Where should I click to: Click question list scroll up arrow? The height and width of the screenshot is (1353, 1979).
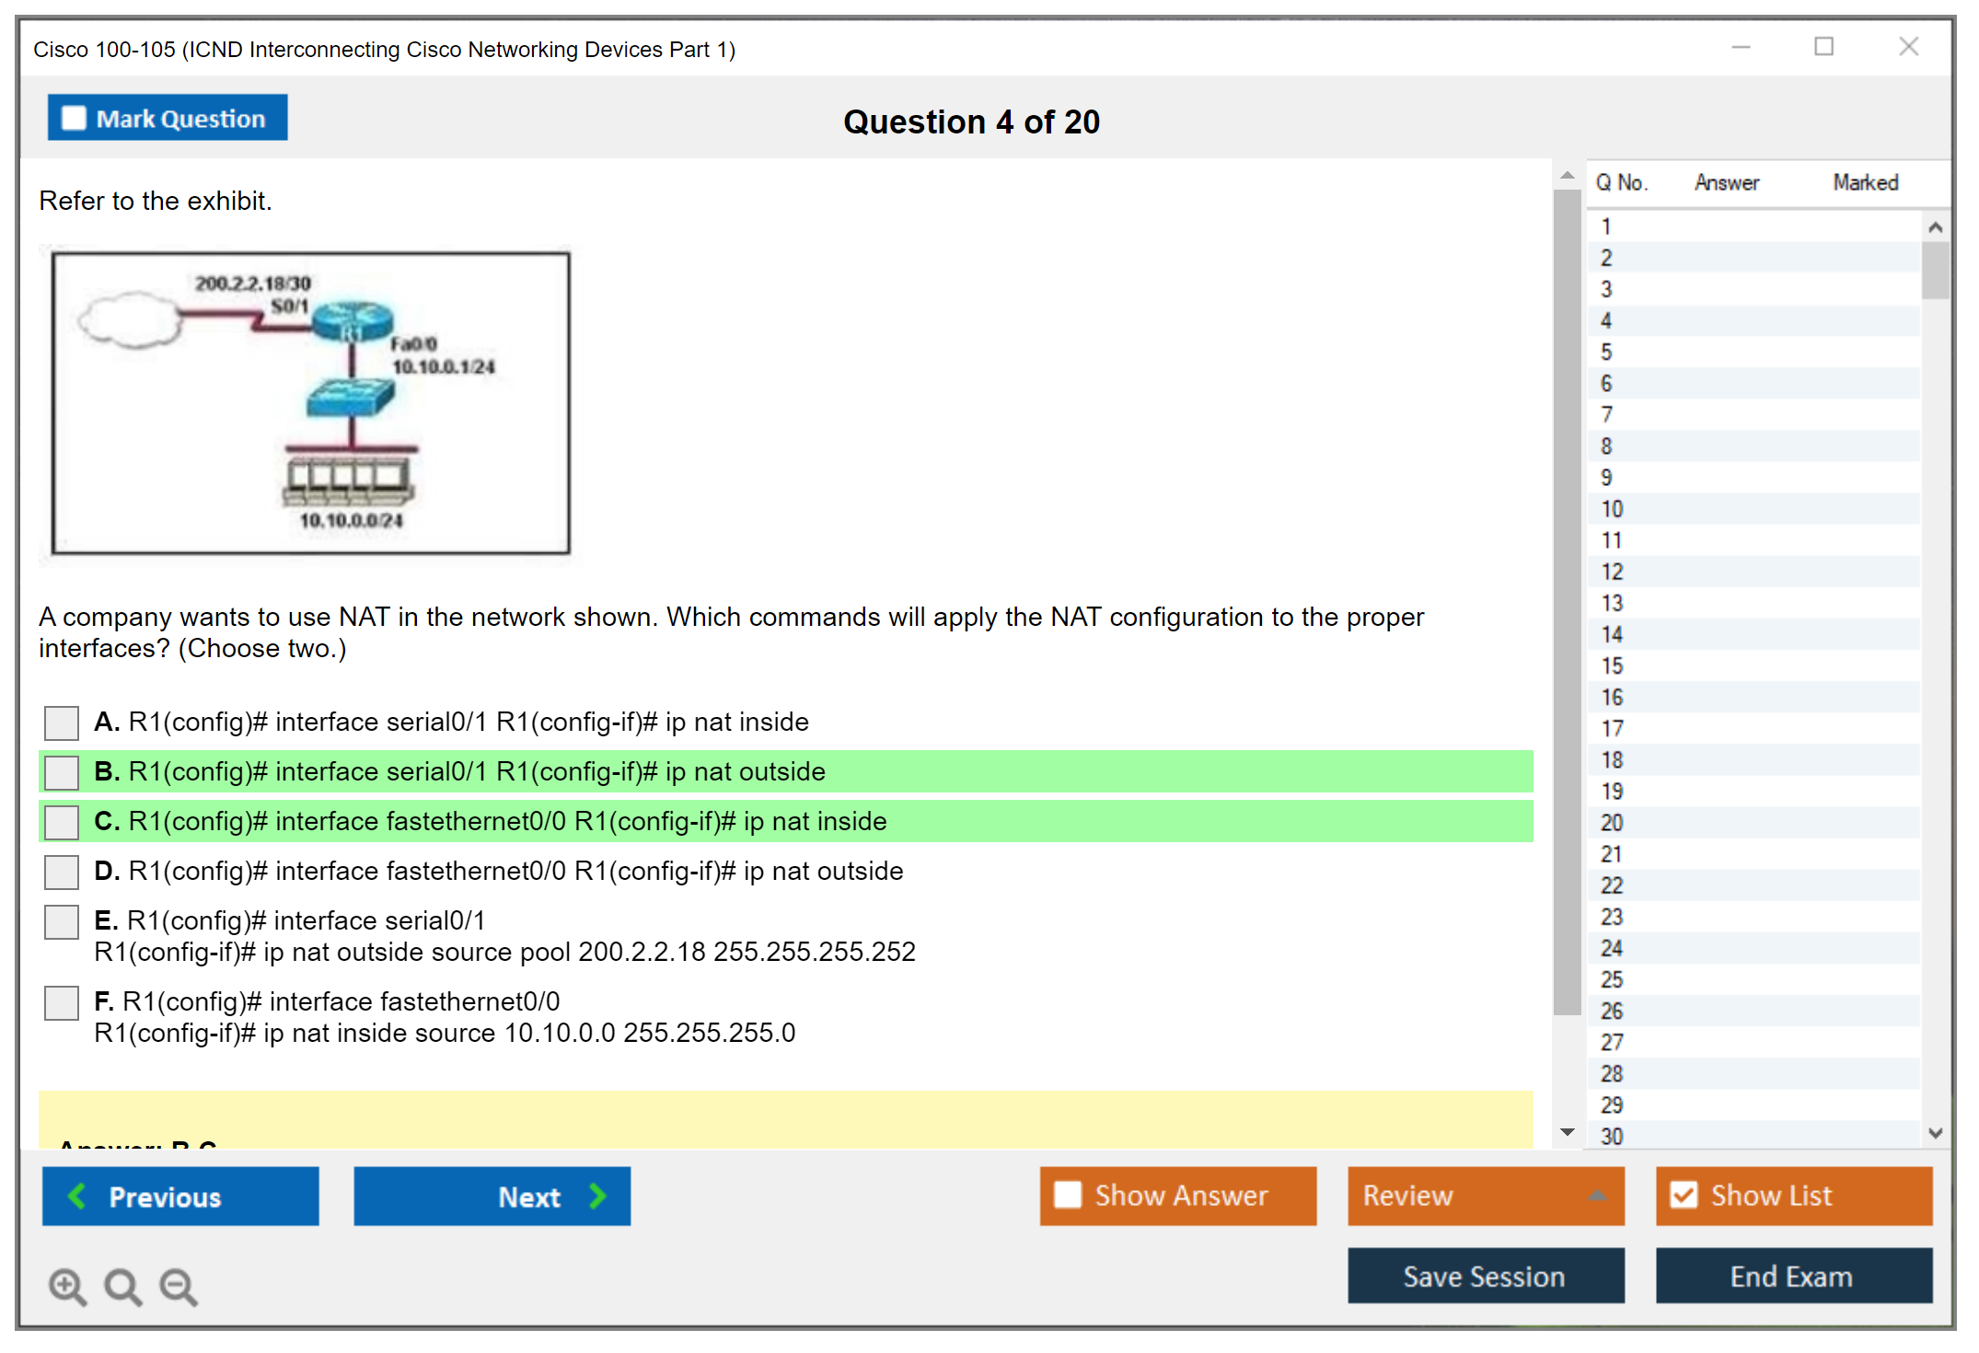tap(1935, 226)
